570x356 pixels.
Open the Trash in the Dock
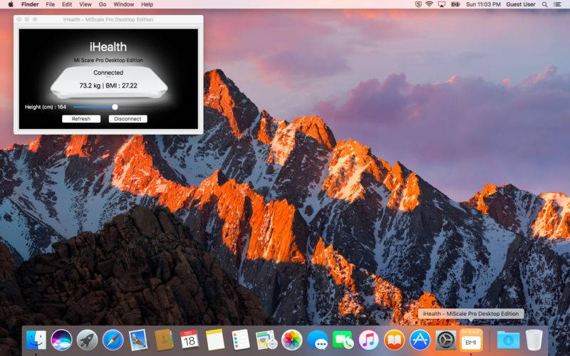tap(534, 340)
